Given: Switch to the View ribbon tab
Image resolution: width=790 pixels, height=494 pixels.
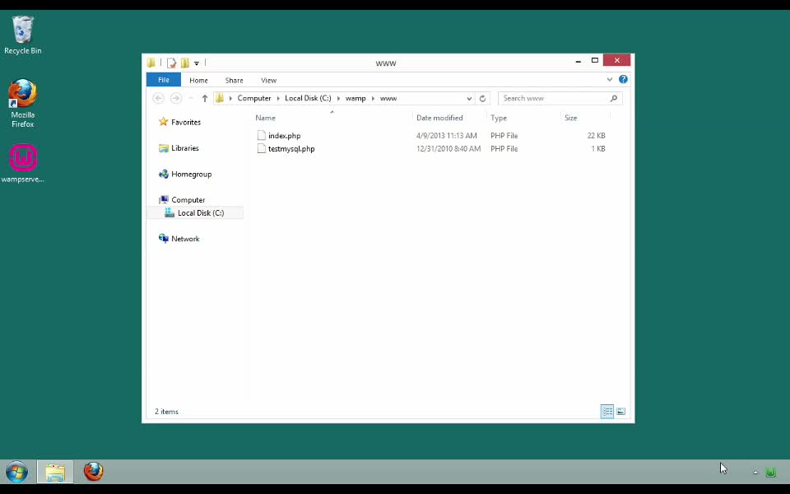Looking at the screenshot, I should point(268,80).
